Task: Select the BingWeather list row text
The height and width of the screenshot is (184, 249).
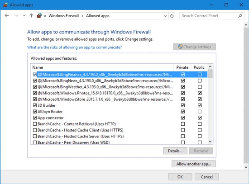Action: tap(105, 87)
